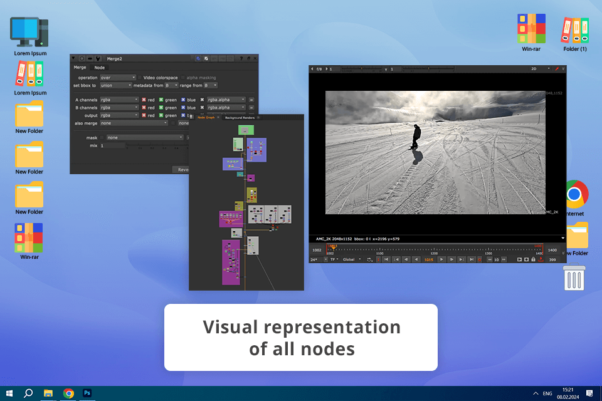The width and height of the screenshot is (602, 401).
Task: Switch to the Merge tab
Action: click(x=80, y=68)
